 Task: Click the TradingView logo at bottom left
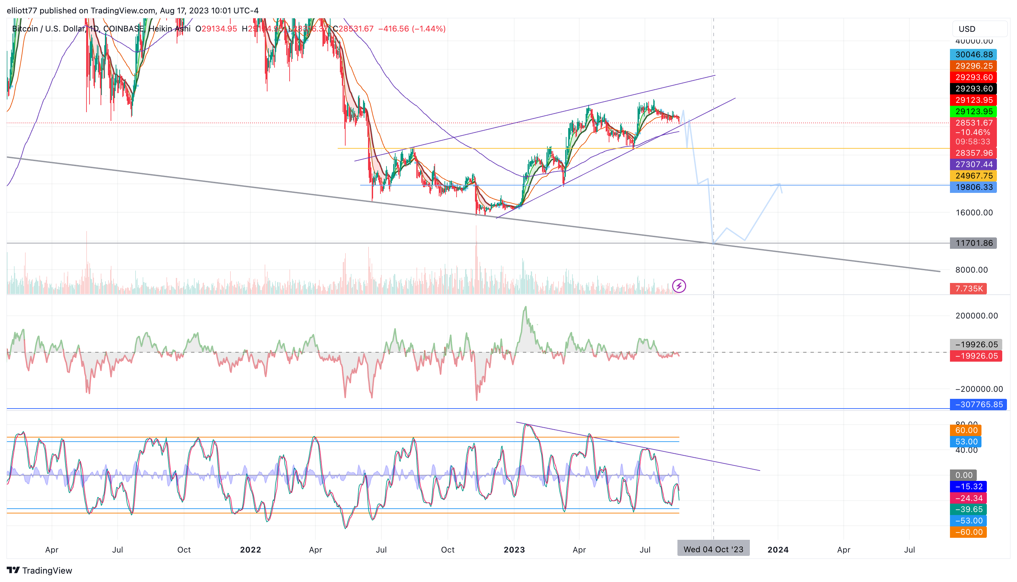click(x=39, y=570)
